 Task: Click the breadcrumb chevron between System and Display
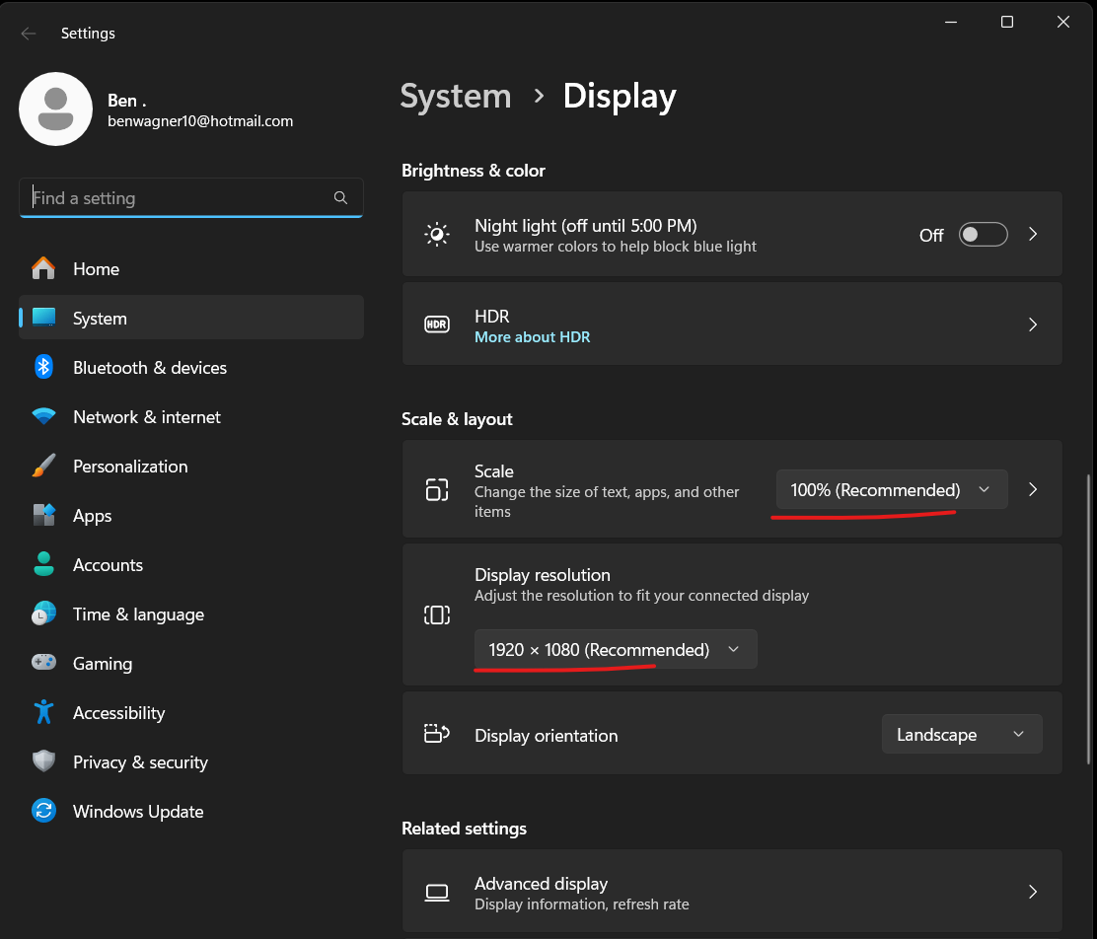(538, 96)
